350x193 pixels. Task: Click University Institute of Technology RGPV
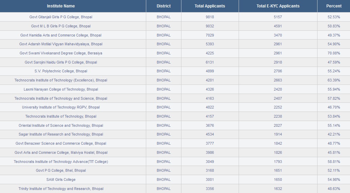pos(61,107)
